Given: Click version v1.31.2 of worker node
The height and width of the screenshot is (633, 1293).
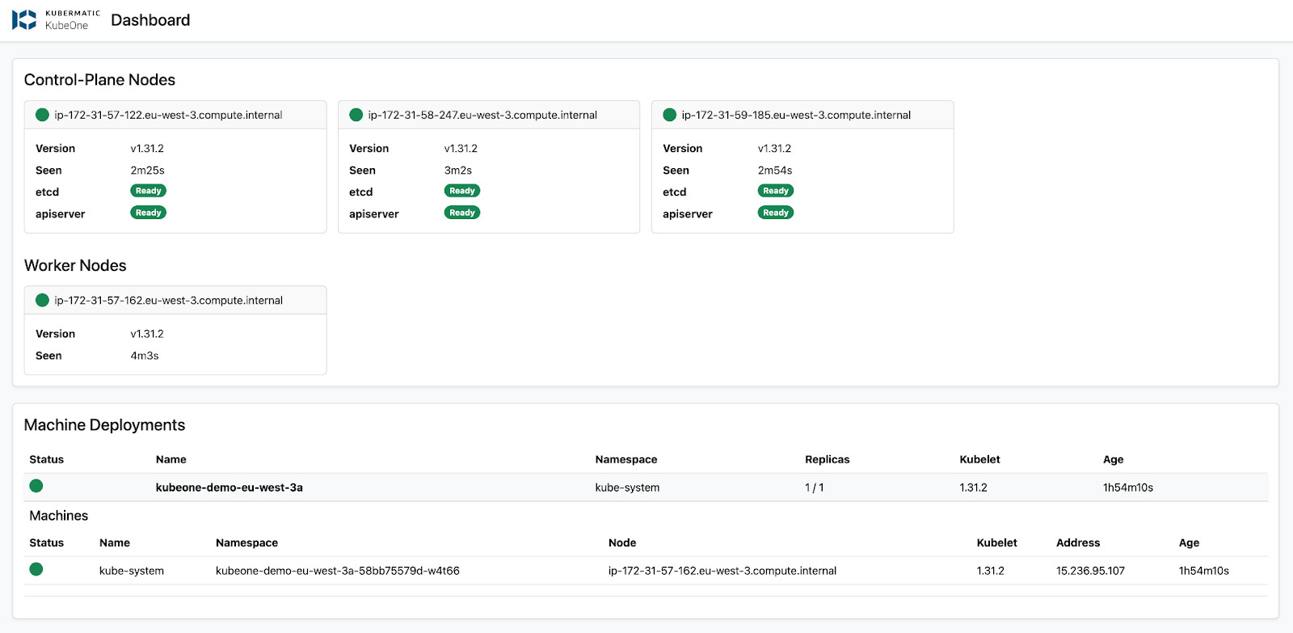Looking at the screenshot, I should point(147,334).
